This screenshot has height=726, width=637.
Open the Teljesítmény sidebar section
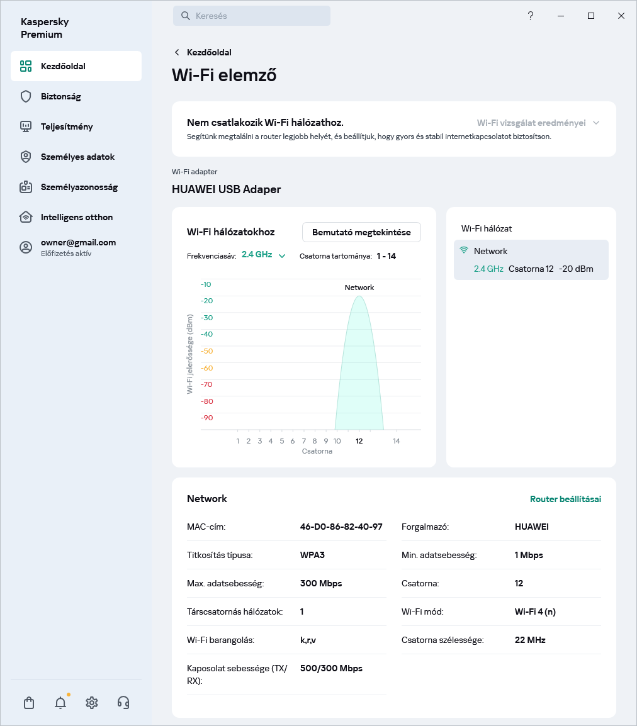67,126
